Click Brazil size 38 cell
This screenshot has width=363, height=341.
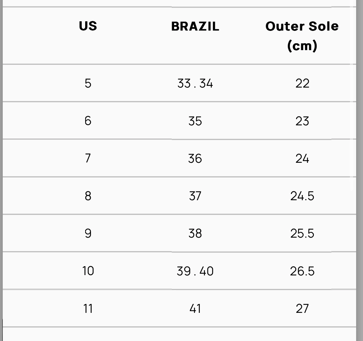pyautogui.click(x=195, y=234)
